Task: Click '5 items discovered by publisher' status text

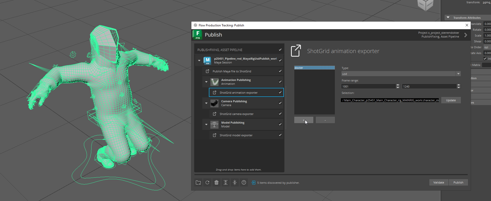Action: pos(278,183)
